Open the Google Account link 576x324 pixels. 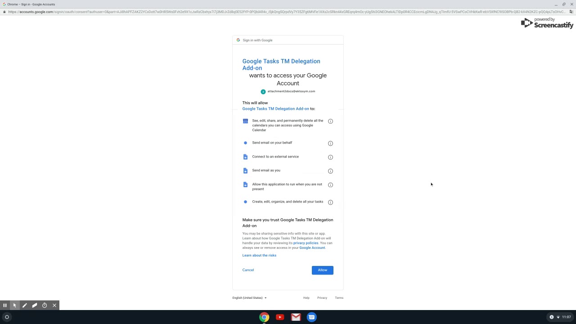(312, 247)
